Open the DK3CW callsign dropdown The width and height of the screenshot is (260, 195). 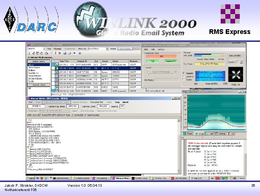pyautogui.click(x=44, y=49)
